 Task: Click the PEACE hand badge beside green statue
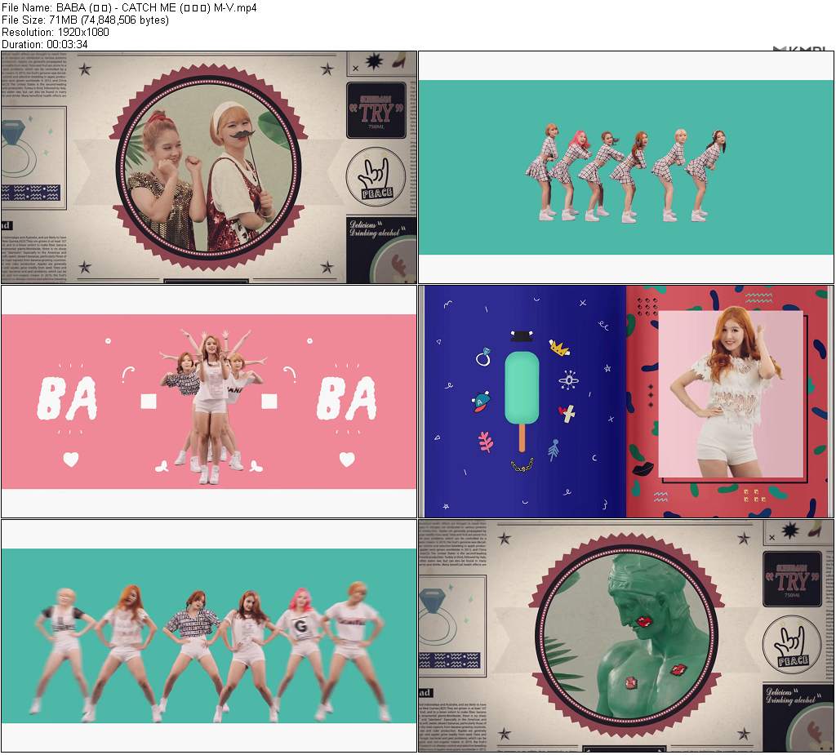[790, 645]
